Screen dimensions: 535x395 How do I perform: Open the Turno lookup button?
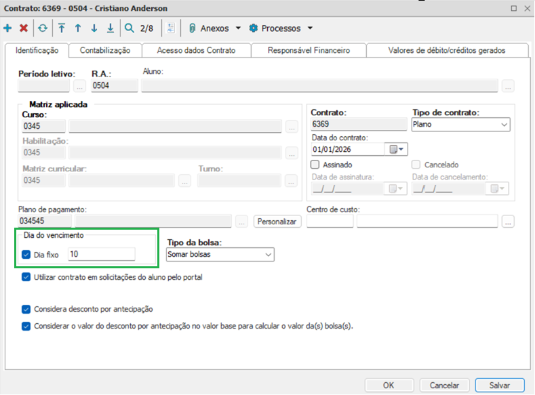click(x=291, y=181)
